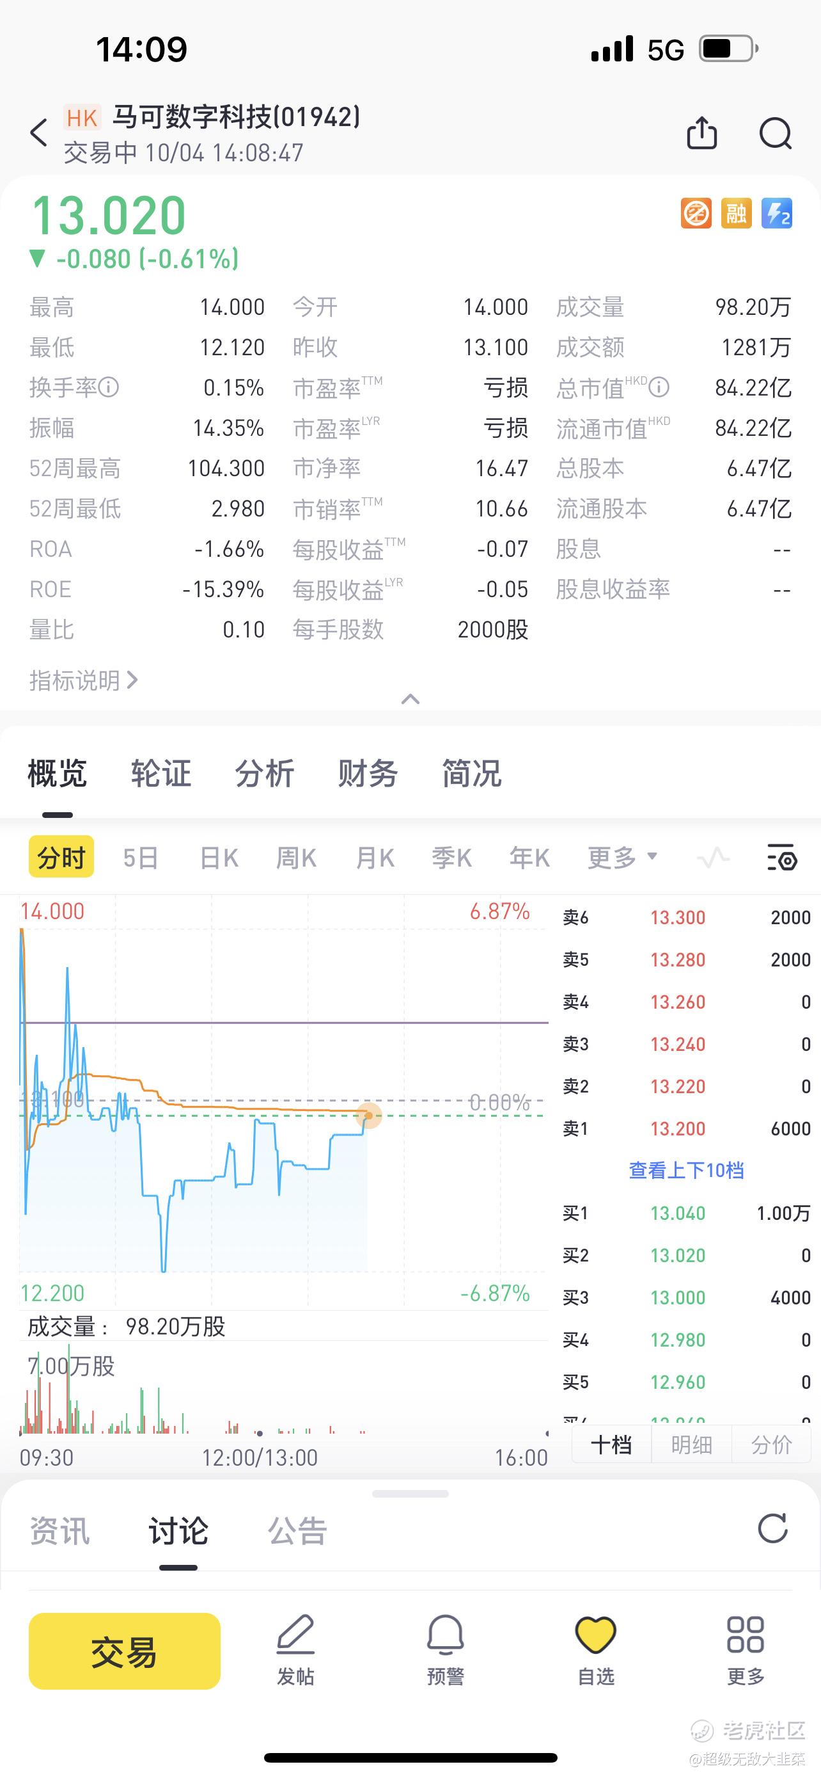Tap the 卖5 13.280 ask row

(687, 959)
